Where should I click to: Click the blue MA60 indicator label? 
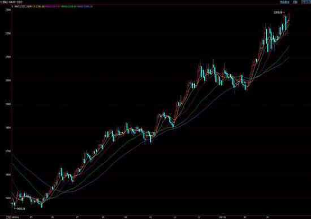coord(85,6)
